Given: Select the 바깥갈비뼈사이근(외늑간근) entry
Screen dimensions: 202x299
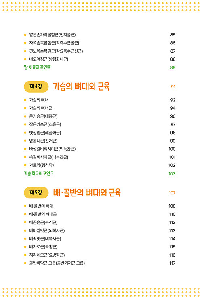Looking at the screenshot, I should pos(52,149).
